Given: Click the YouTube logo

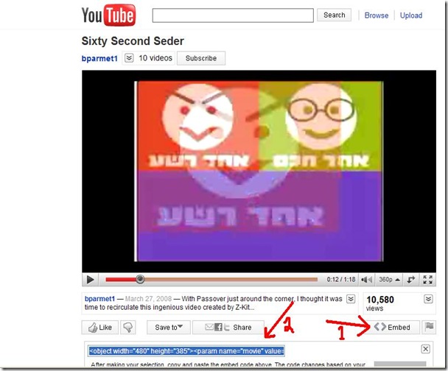Looking at the screenshot, I should 108,15.
